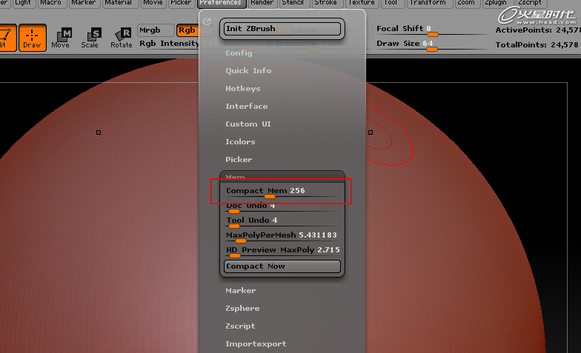Viewport: 581px width, 353px height.
Task: Adjust the MaxPolyPerMesh slider
Action: pos(282,237)
